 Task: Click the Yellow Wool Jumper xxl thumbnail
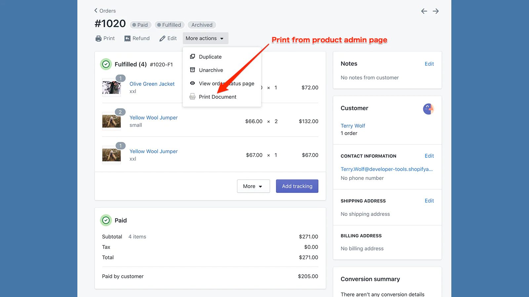pos(111,155)
